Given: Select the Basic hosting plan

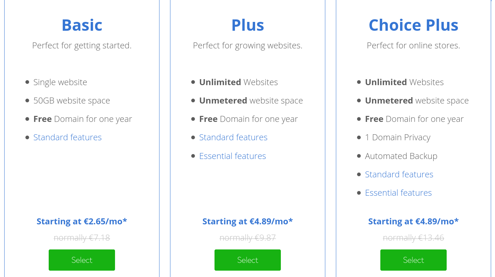Looking at the screenshot, I should [82, 260].
